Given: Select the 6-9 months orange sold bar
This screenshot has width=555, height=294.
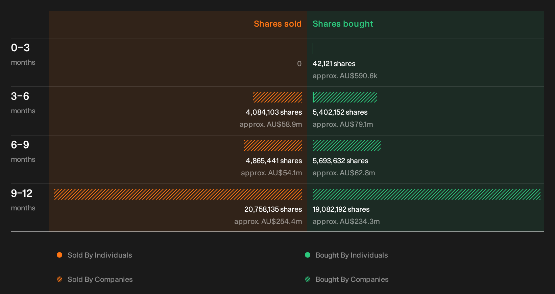Looking at the screenshot, I should tap(273, 146).
